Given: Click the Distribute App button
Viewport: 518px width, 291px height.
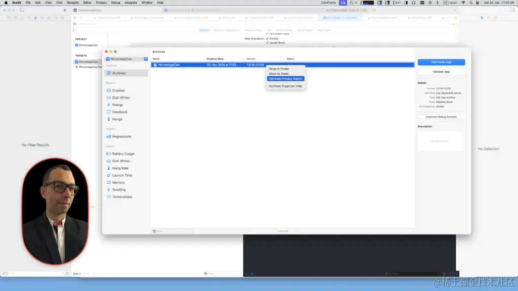Looking at the screenshot, I should (x=441, y=62).
